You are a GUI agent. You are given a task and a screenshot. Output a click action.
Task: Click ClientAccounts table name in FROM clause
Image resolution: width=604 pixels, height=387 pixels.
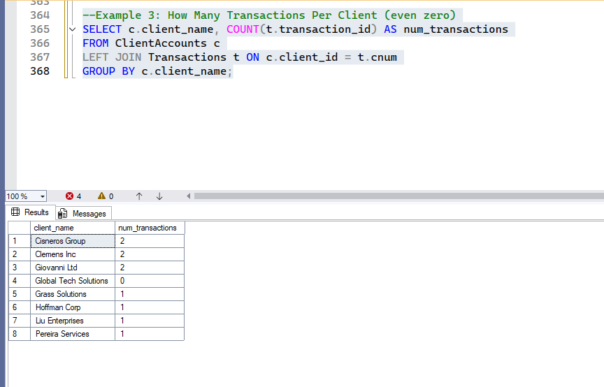[x=161, y=43]
